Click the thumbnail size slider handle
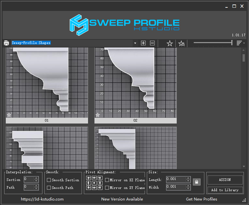 tap(232, 43)
